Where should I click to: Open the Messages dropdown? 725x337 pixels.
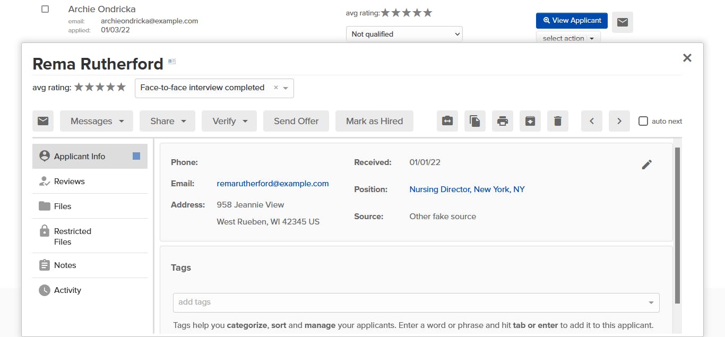click(97, 121)
